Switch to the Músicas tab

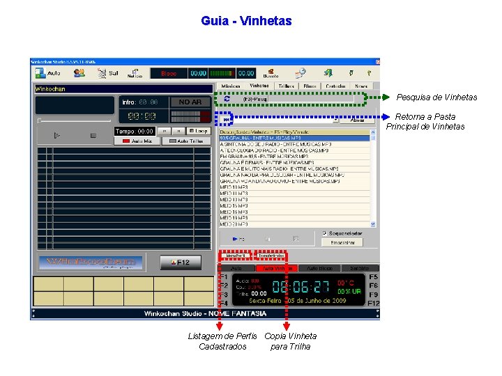231,86
